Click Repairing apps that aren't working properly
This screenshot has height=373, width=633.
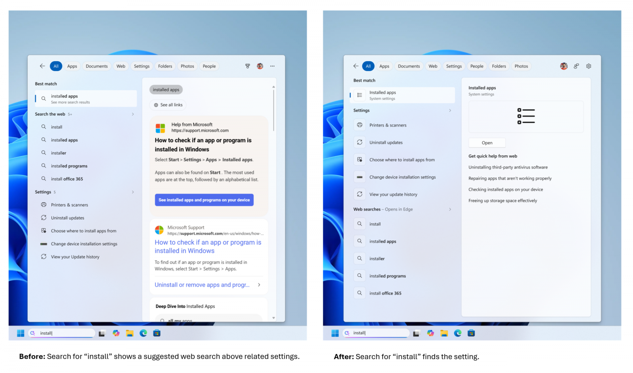pyautogui.click(x=510, y=178)
